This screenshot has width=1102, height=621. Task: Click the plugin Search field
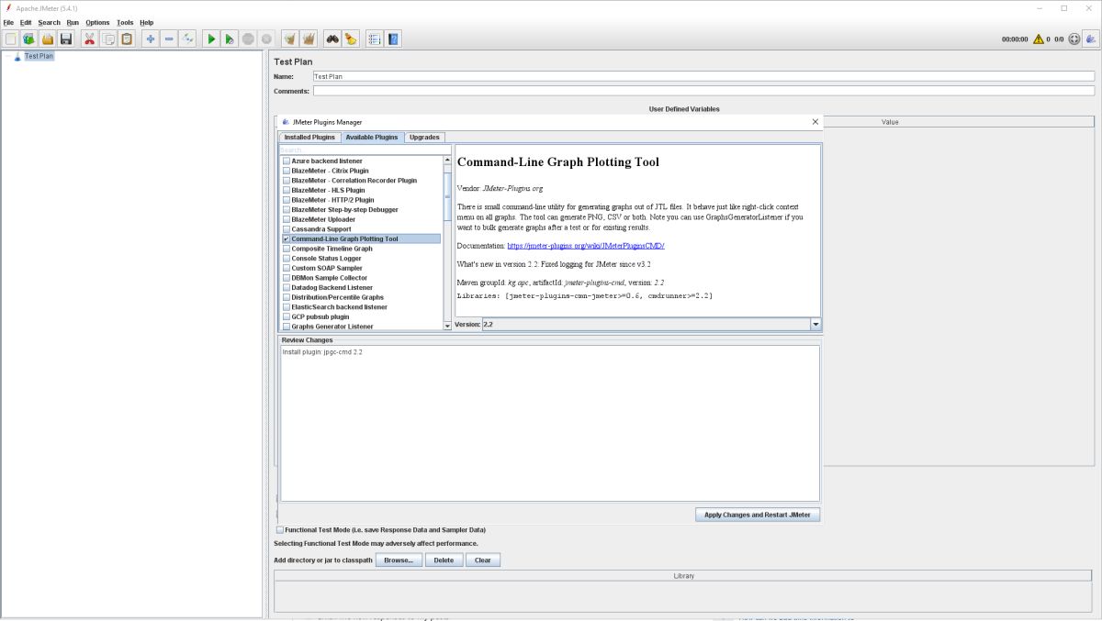pos(365,150)
